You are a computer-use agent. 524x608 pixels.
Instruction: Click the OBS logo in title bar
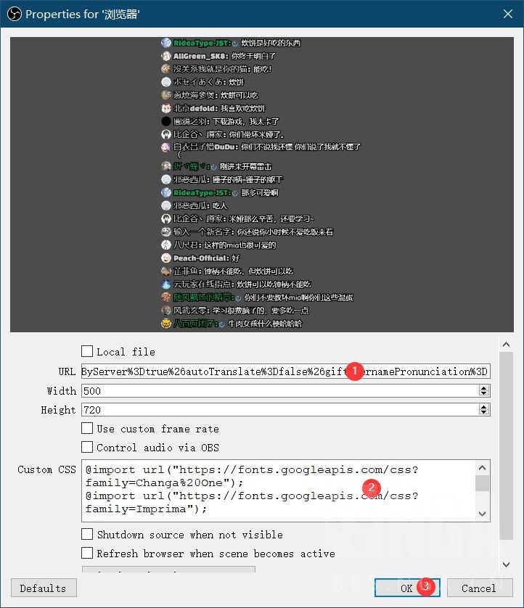pyautogui.click(x=15, y=15)
